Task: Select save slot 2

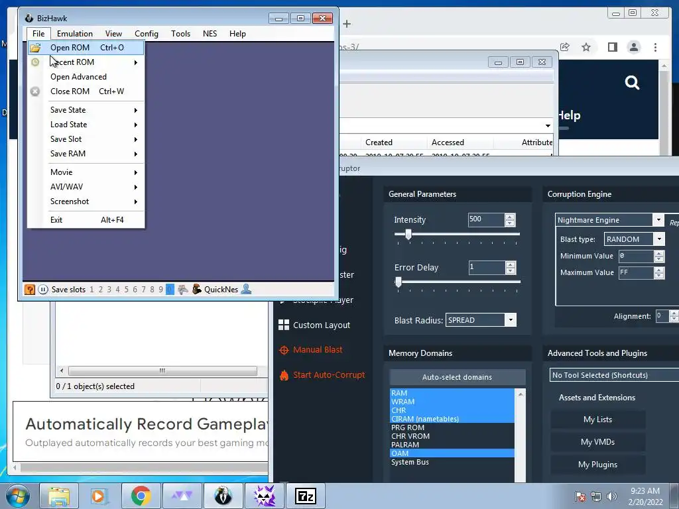Action: (x=101, y=290)
